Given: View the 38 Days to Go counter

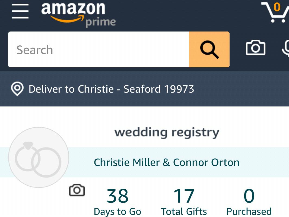Looking at the screenshot, I should [117, 202].
